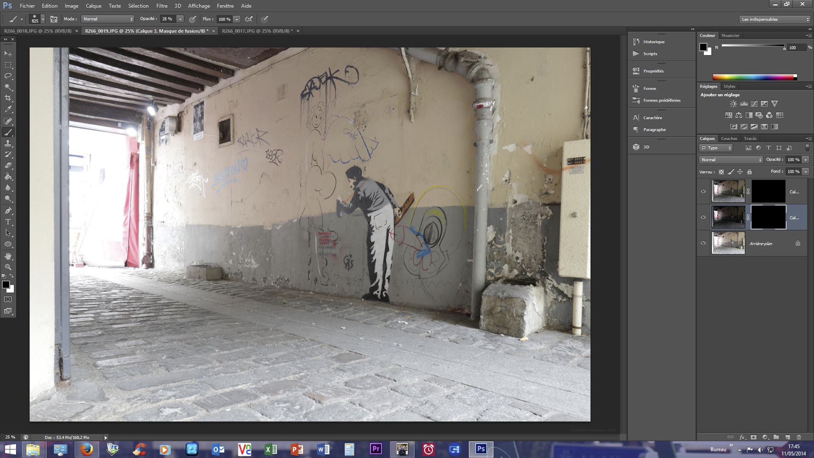Screen dimensions: 814x458
Task: Select the Lasso tool
Action: pos(8,76)
